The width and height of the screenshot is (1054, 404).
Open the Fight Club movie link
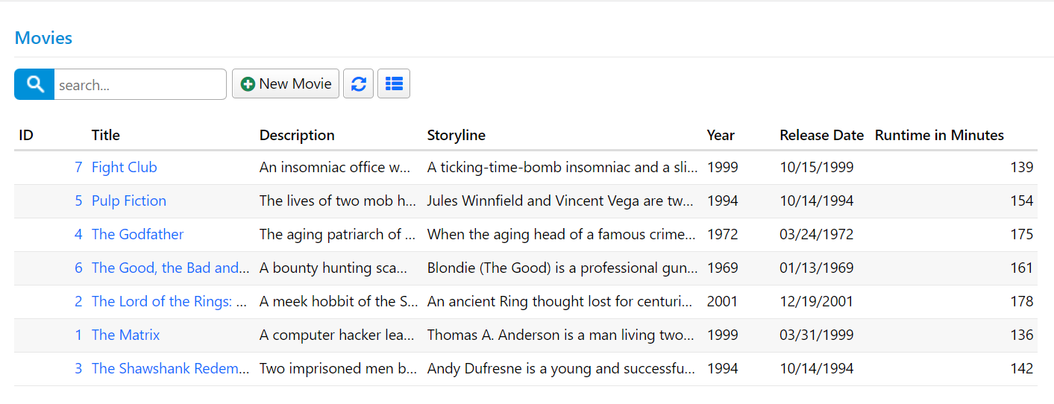coord(125,167)
